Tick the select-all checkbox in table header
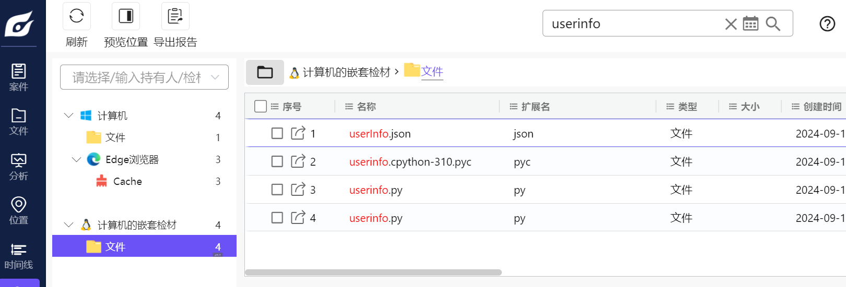 (261, 106)
